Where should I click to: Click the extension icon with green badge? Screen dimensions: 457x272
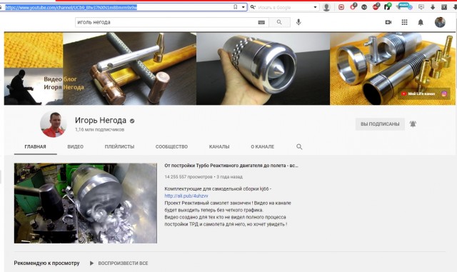tap(387, 6)
